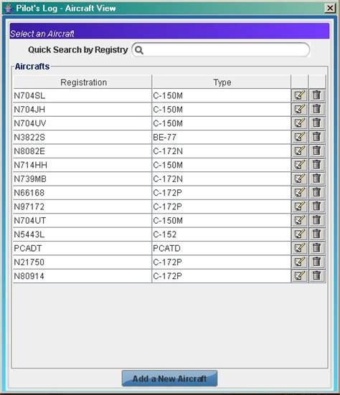Edit the N739MB aircraft record

(x=299, y=179)
